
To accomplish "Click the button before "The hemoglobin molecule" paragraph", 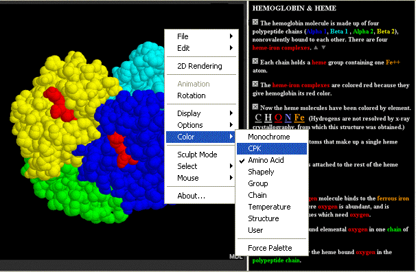I will (255, 22).
